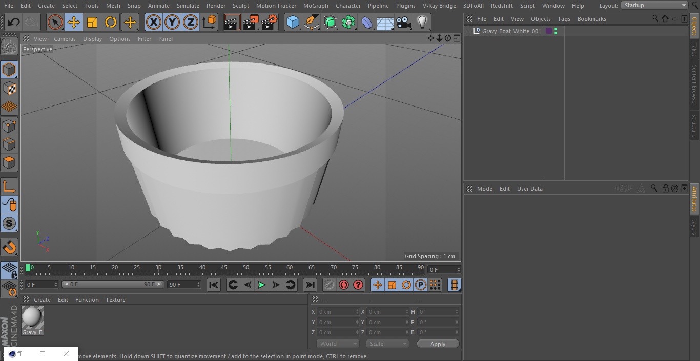Select the Gravy_B material thumbnail

click(x=32, y=318)
